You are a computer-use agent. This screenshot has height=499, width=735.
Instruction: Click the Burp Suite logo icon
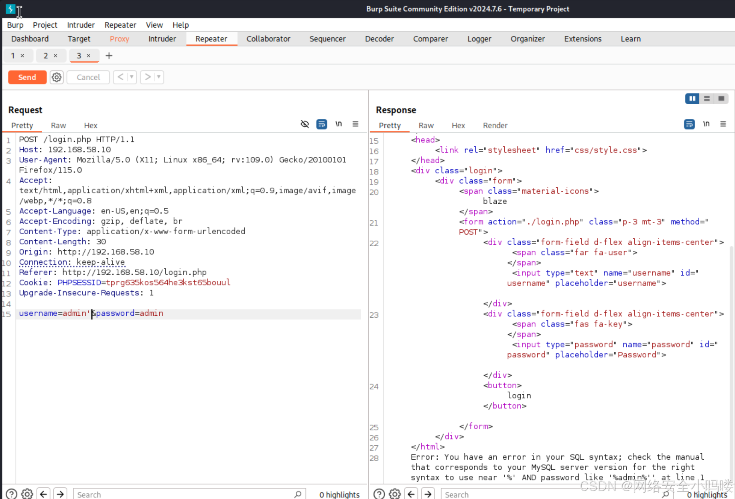[x=10, y=9]
